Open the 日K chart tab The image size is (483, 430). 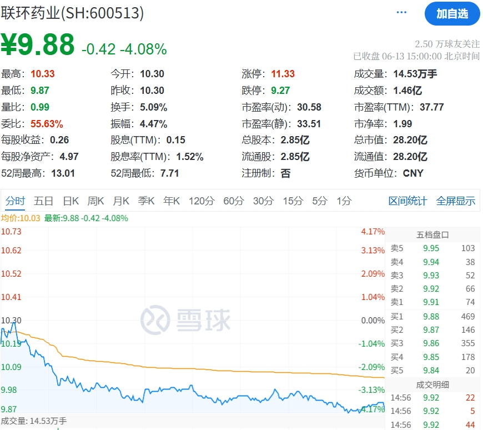point(71,201)
